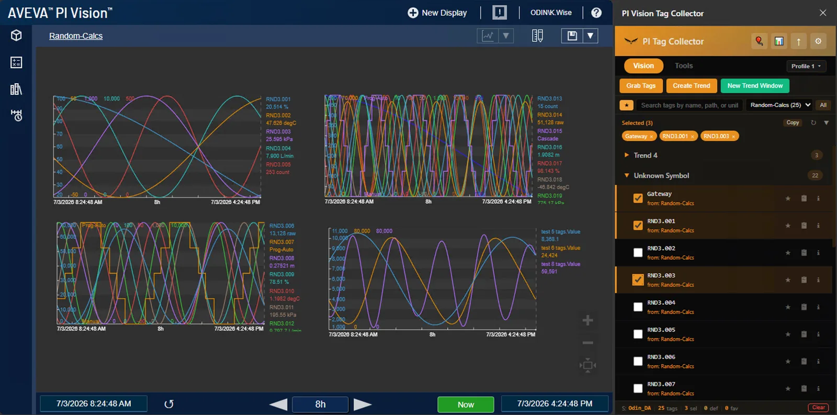The width and height of the screenshot is (837, 415).
Task: Uncheck the RND3.001 tag checkbox
Action: click(x=638, y=226)
